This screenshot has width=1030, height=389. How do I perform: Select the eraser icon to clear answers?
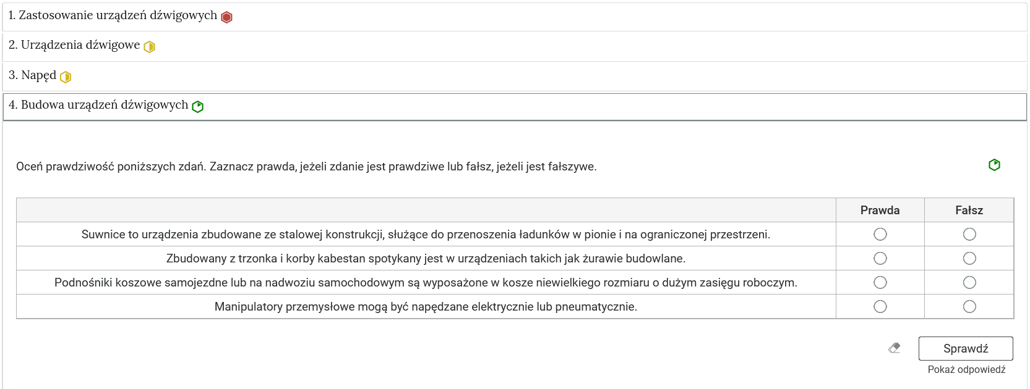click(x=894, y=348)
